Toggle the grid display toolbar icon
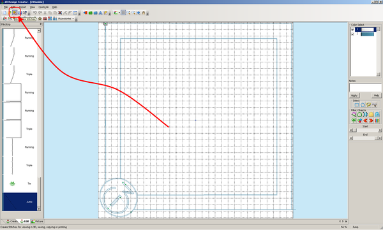383x230 pixels. 123,13
